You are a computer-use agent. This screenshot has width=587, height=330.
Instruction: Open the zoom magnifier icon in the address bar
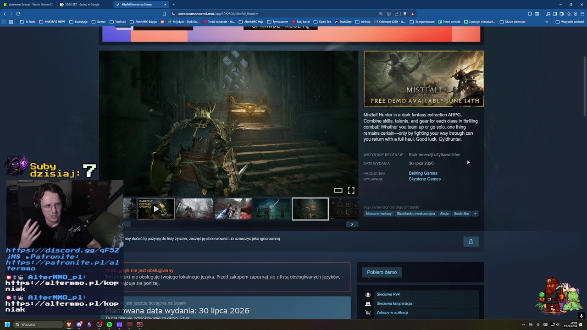pos(381,14)
